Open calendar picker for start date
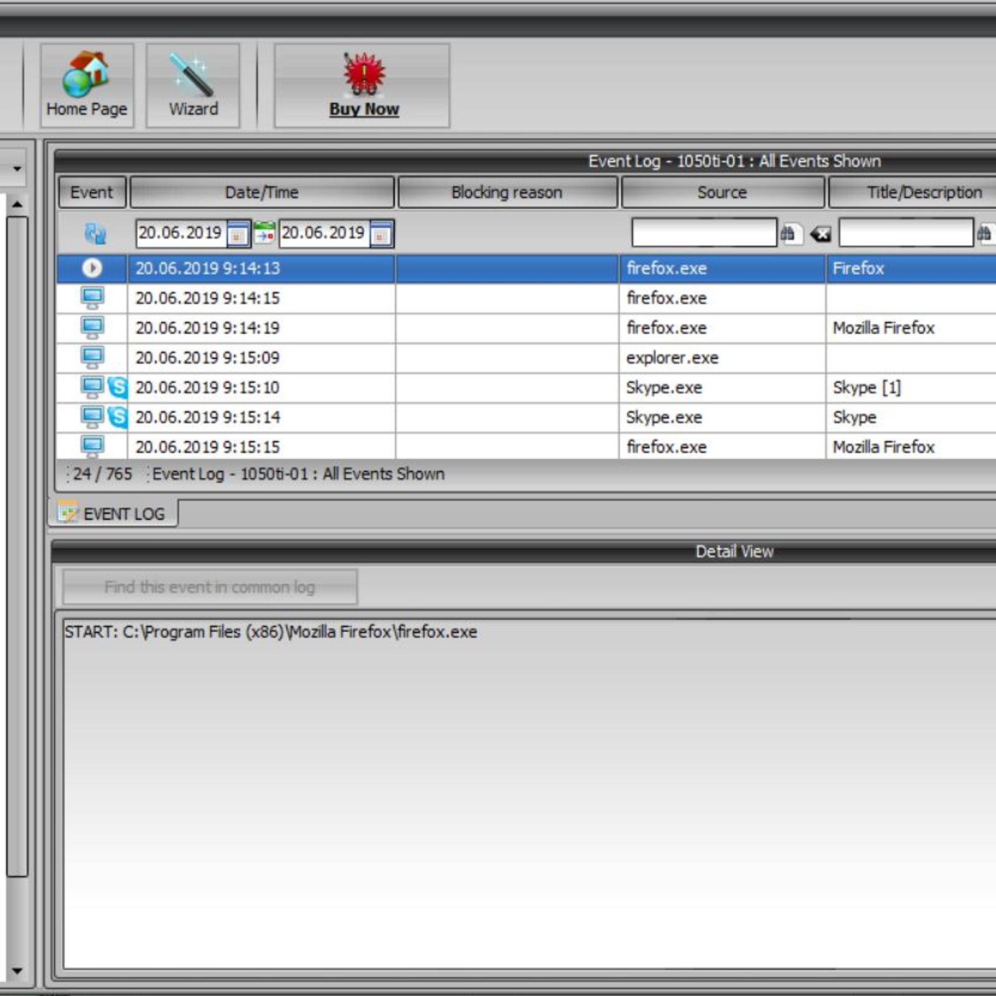Viewport: 996px width, 996px height. (238, 234)
